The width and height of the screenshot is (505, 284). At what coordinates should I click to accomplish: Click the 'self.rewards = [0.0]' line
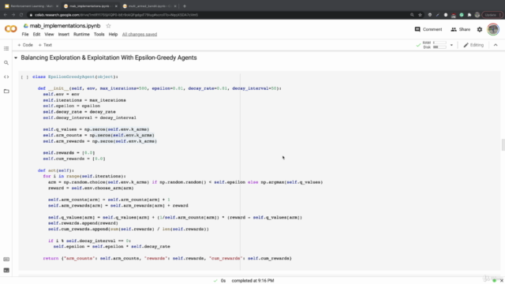pyautogui.click(x=69, y=152)
